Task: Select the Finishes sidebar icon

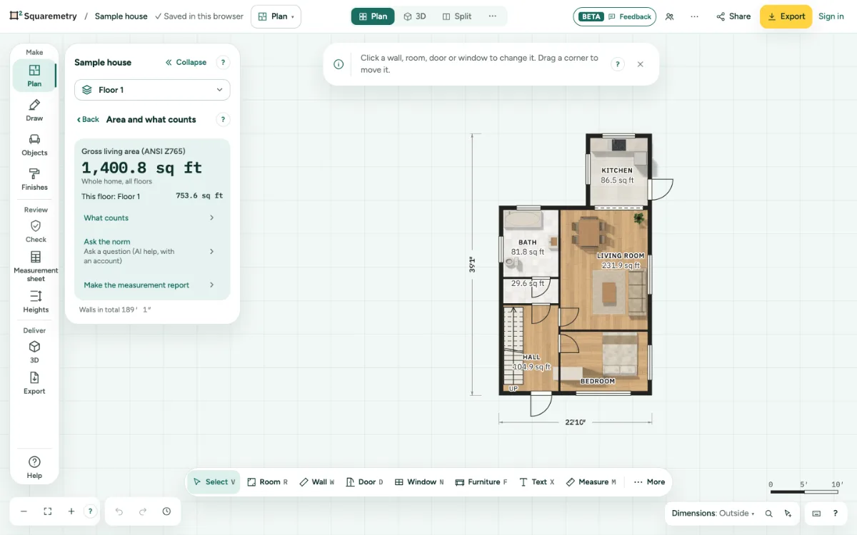Action: (x=34, y=179)
